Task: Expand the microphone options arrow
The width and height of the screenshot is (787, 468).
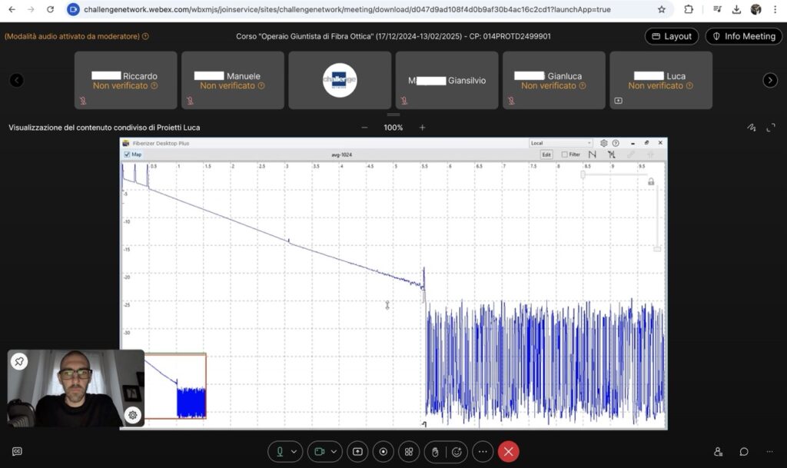Action: pos(294,452)
